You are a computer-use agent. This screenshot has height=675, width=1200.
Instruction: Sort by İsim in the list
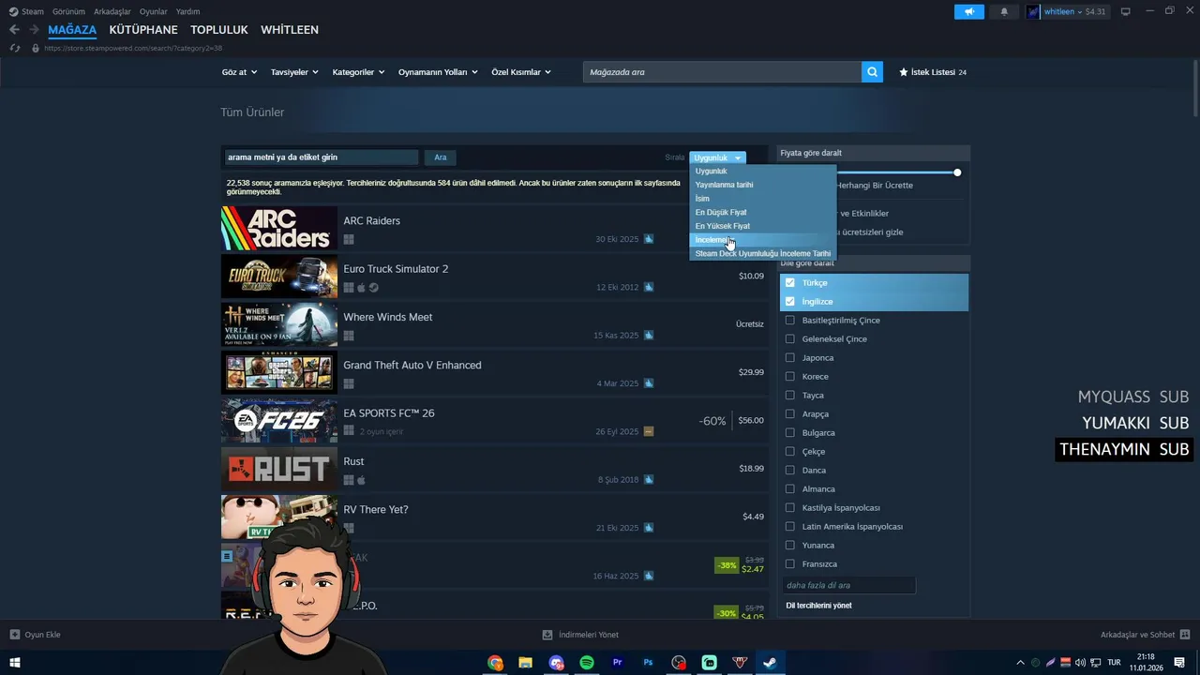pos(762,199)
